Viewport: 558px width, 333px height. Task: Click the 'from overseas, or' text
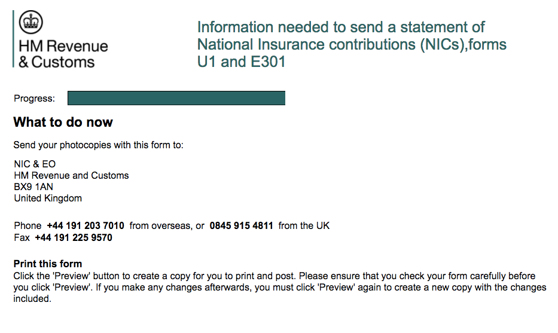pyautogui.click(x=167, y=226)
